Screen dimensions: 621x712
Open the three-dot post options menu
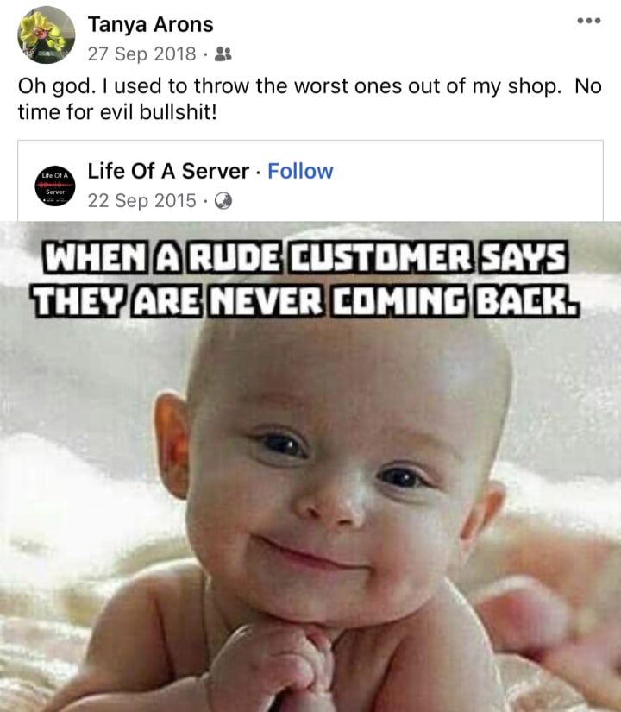click(x=589, y=21)
